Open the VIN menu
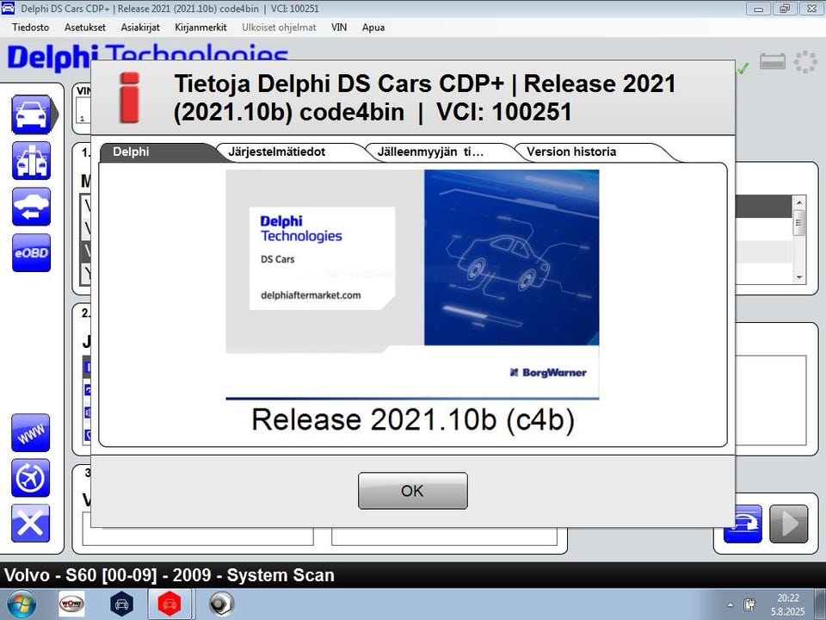Viewport: 826px width, 620px height. (x=339, y=28)
